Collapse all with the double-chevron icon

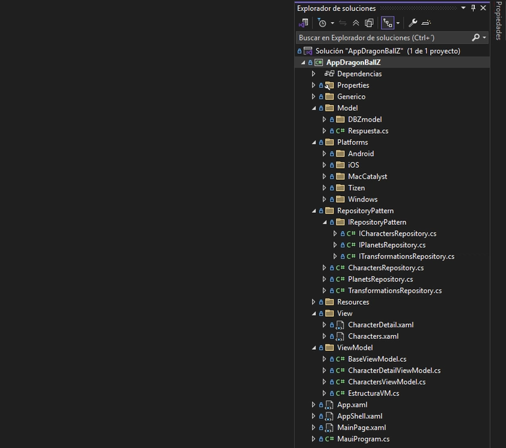pyautogui.click(x=355, y=23)
